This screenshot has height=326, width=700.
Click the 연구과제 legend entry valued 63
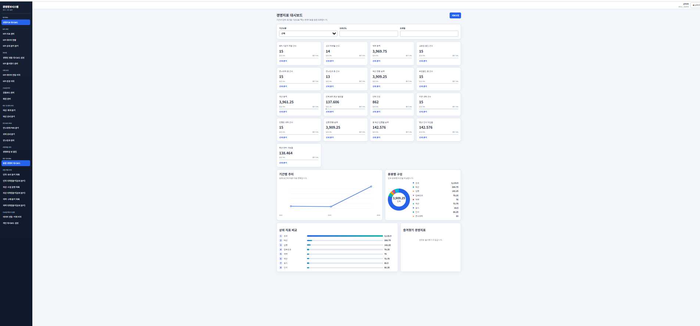[x=436, y=216]
